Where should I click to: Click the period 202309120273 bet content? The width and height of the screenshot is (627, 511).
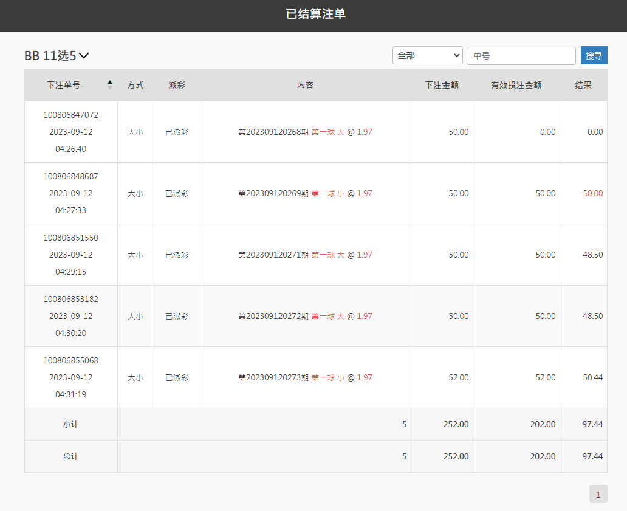click(x=305, y=377)
